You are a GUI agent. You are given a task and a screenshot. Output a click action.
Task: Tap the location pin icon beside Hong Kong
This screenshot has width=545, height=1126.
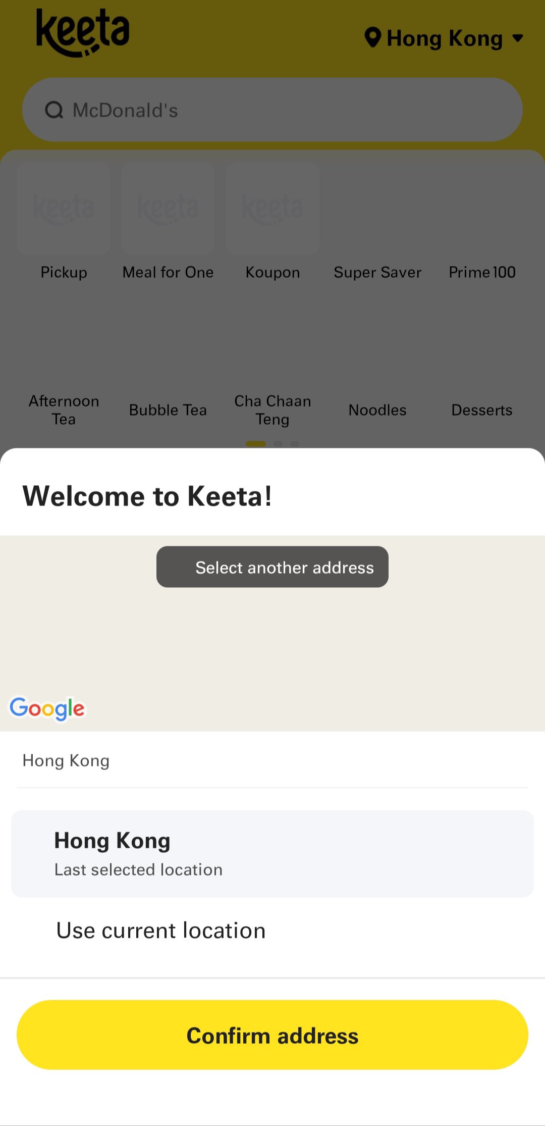click(372, 38)
